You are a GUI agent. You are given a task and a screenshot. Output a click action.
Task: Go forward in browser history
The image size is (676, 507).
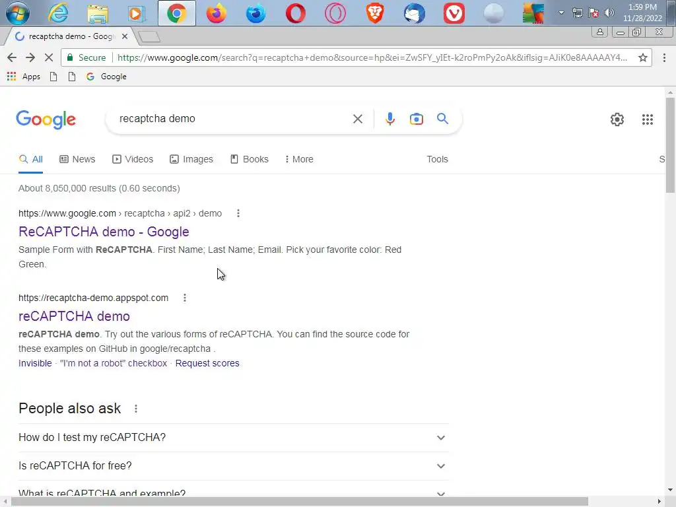click(x=30, y=57)
